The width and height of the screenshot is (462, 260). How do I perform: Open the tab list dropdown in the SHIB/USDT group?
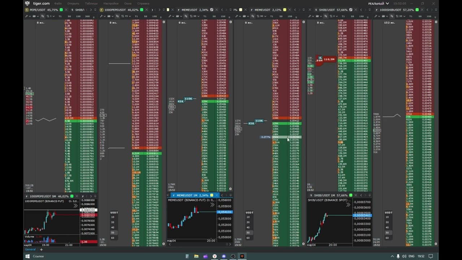coord(370,10)
